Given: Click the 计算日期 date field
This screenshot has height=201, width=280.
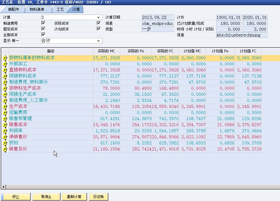Looking at the screenshot, I should coord(158,18).
